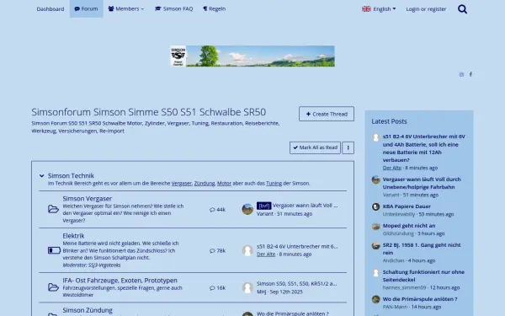Image resolution: width=505 pixels, height=316 pixels.
Task: Open the Instagram icon below the banner
Action: click(461, 74)
